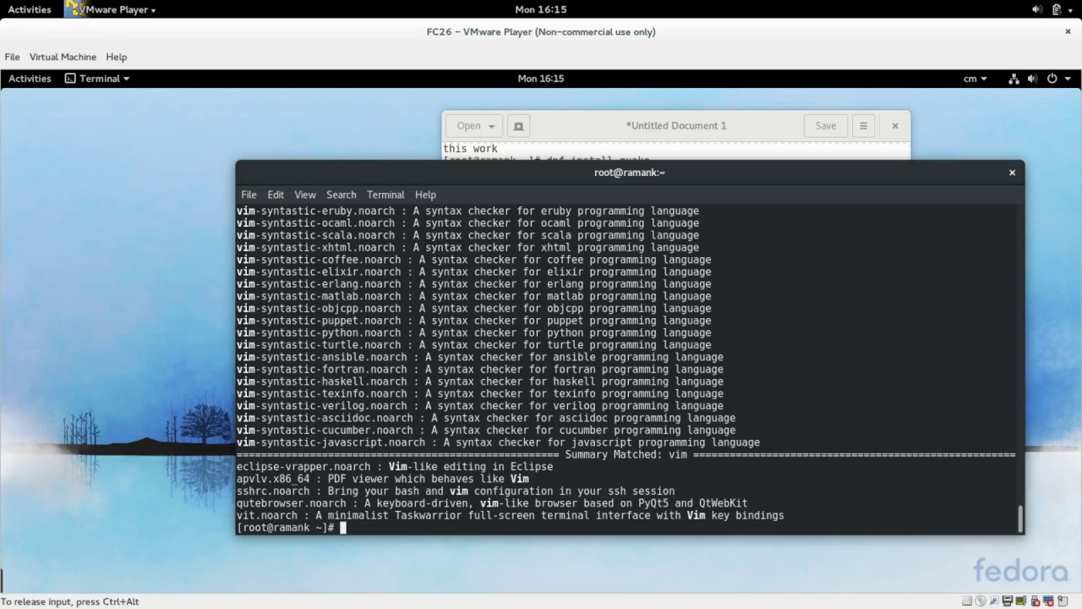The height and width of the screenshot is (609, 1082).
Task: Click the guest power icon
Action: (1052, 78)
